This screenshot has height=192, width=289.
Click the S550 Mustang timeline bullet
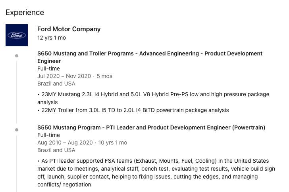point(17,130)
